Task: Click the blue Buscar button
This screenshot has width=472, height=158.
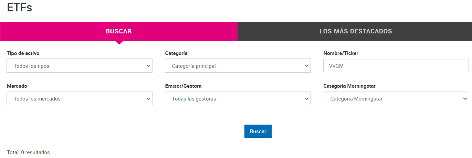Action: [258, 131]
